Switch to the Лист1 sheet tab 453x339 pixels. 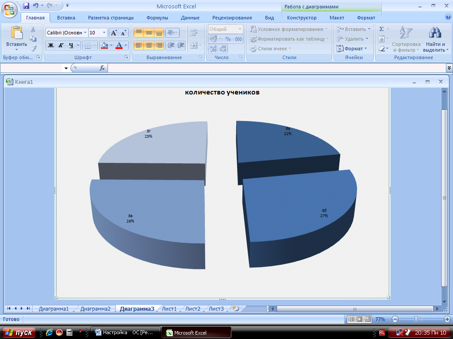(x=169, y=309)
